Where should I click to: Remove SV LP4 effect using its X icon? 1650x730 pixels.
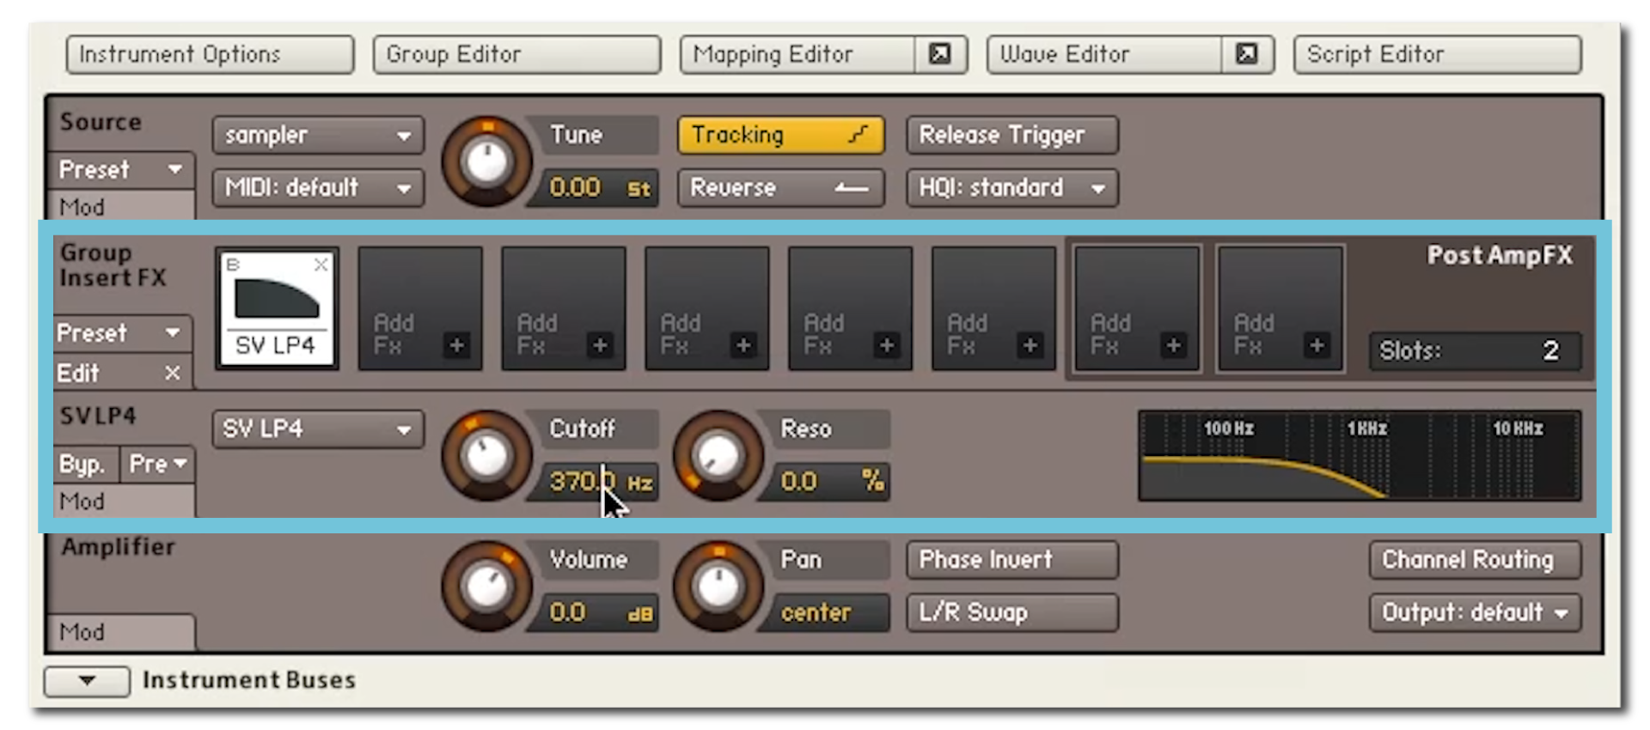321,265
